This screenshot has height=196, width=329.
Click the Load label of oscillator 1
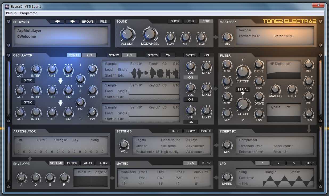click(x=109, y=69)
